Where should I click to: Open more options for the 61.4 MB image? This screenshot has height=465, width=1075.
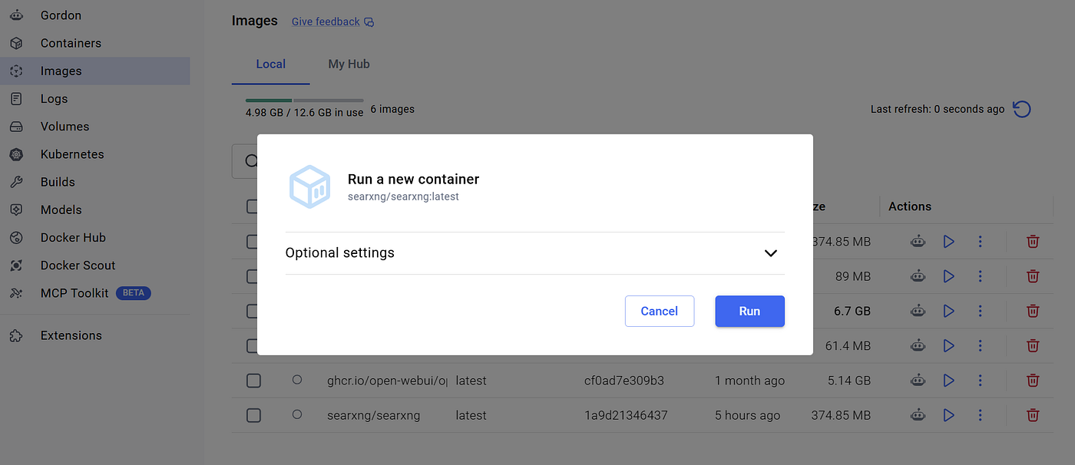(980, 346)
